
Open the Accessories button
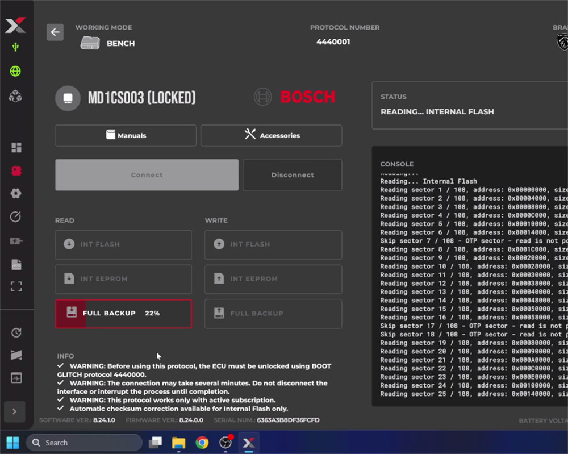click(272, 135)
